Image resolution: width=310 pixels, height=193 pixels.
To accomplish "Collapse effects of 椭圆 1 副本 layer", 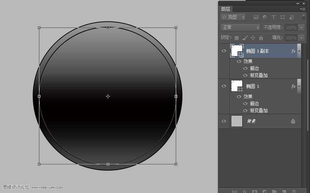I will pos(299,51).
